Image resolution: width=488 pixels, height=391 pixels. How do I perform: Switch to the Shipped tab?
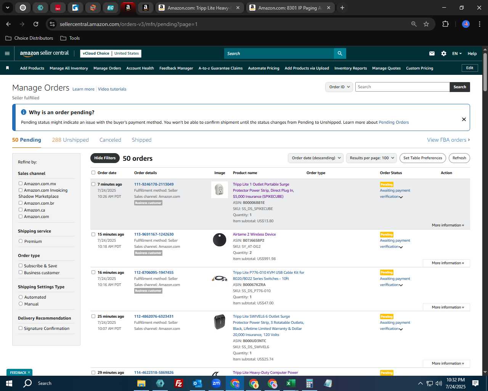point(141,140)
